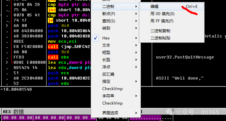Select the 'push 10.00403064' instruction
The image size is (226, 121).
point(69,31)
